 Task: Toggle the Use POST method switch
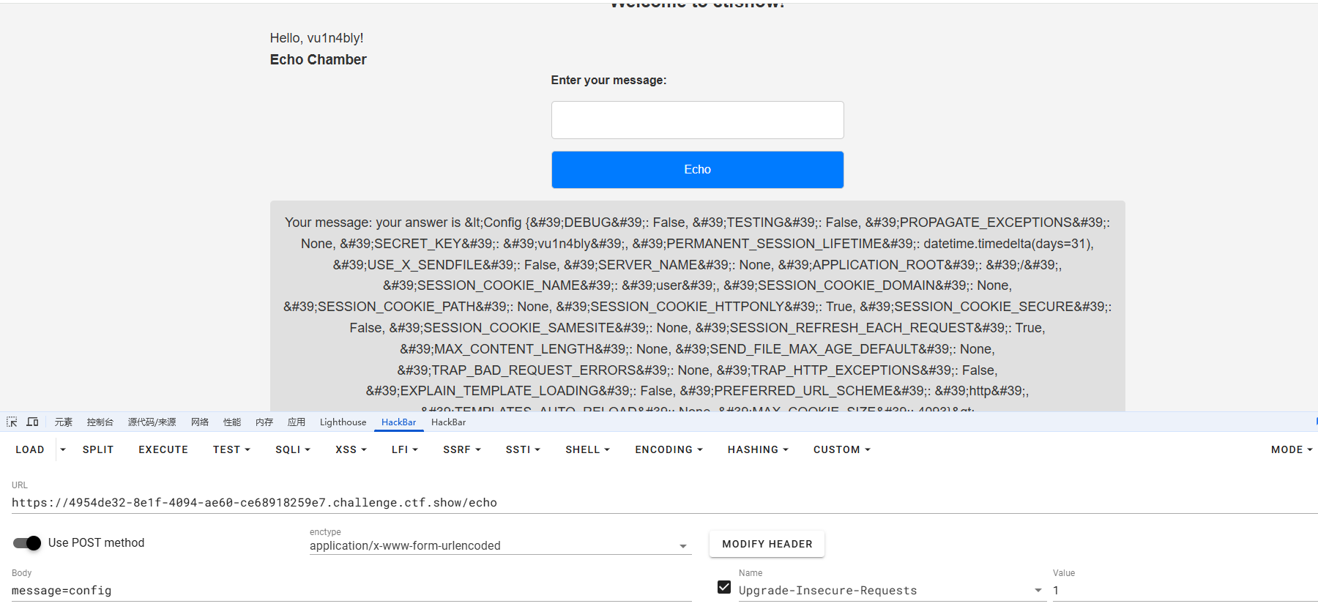click(x=27, y=543)
